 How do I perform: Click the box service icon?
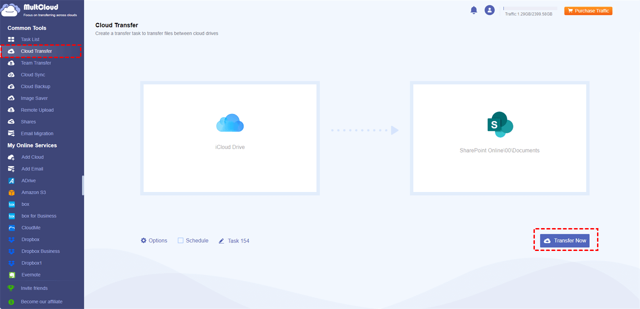pos(11,204)
